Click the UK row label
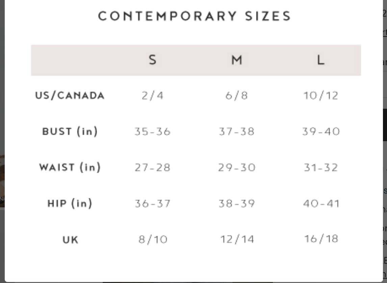 tap(70, 240)
